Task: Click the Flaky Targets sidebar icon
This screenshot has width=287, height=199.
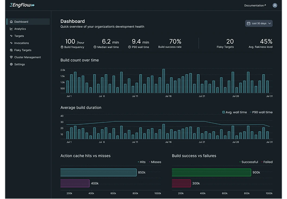Action: click(x=11, y=50)
